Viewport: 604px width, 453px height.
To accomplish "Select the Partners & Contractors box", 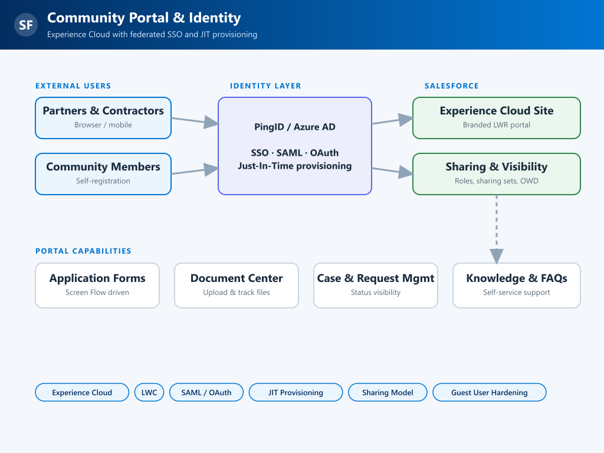I will click(x=103, y=118).
